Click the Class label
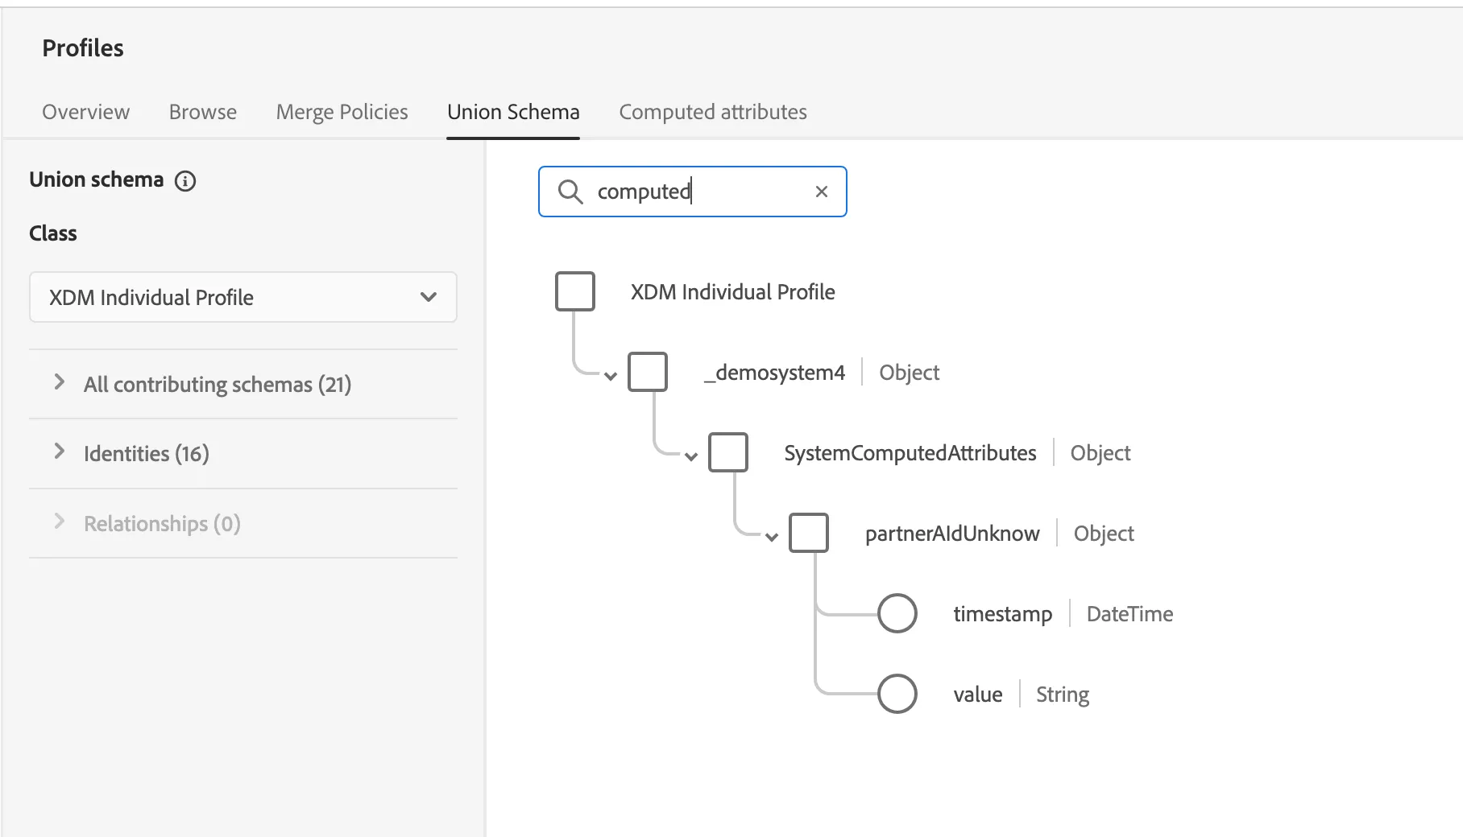 click(53, 233)
